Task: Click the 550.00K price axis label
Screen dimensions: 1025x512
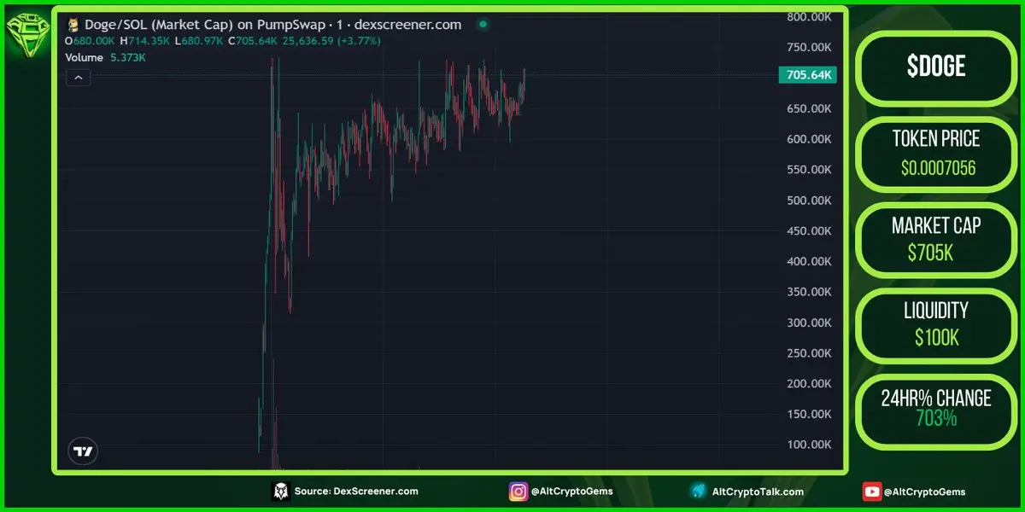Action: (x=808, y=170)
